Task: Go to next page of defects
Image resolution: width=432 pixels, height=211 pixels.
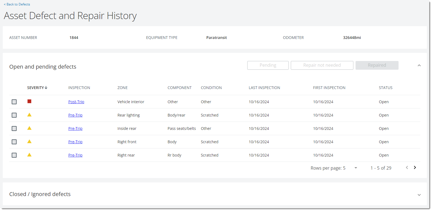Action: point(415,167)
